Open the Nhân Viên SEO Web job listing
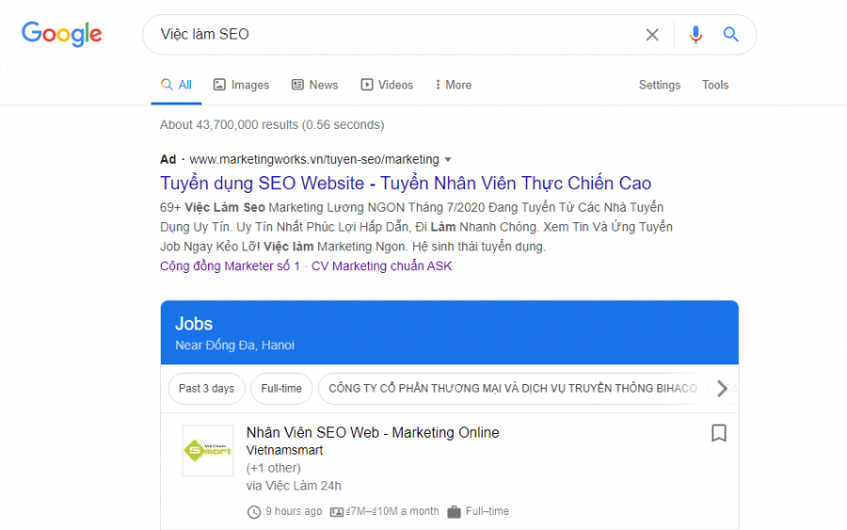847x530 pixels. [x=373, y=433]
